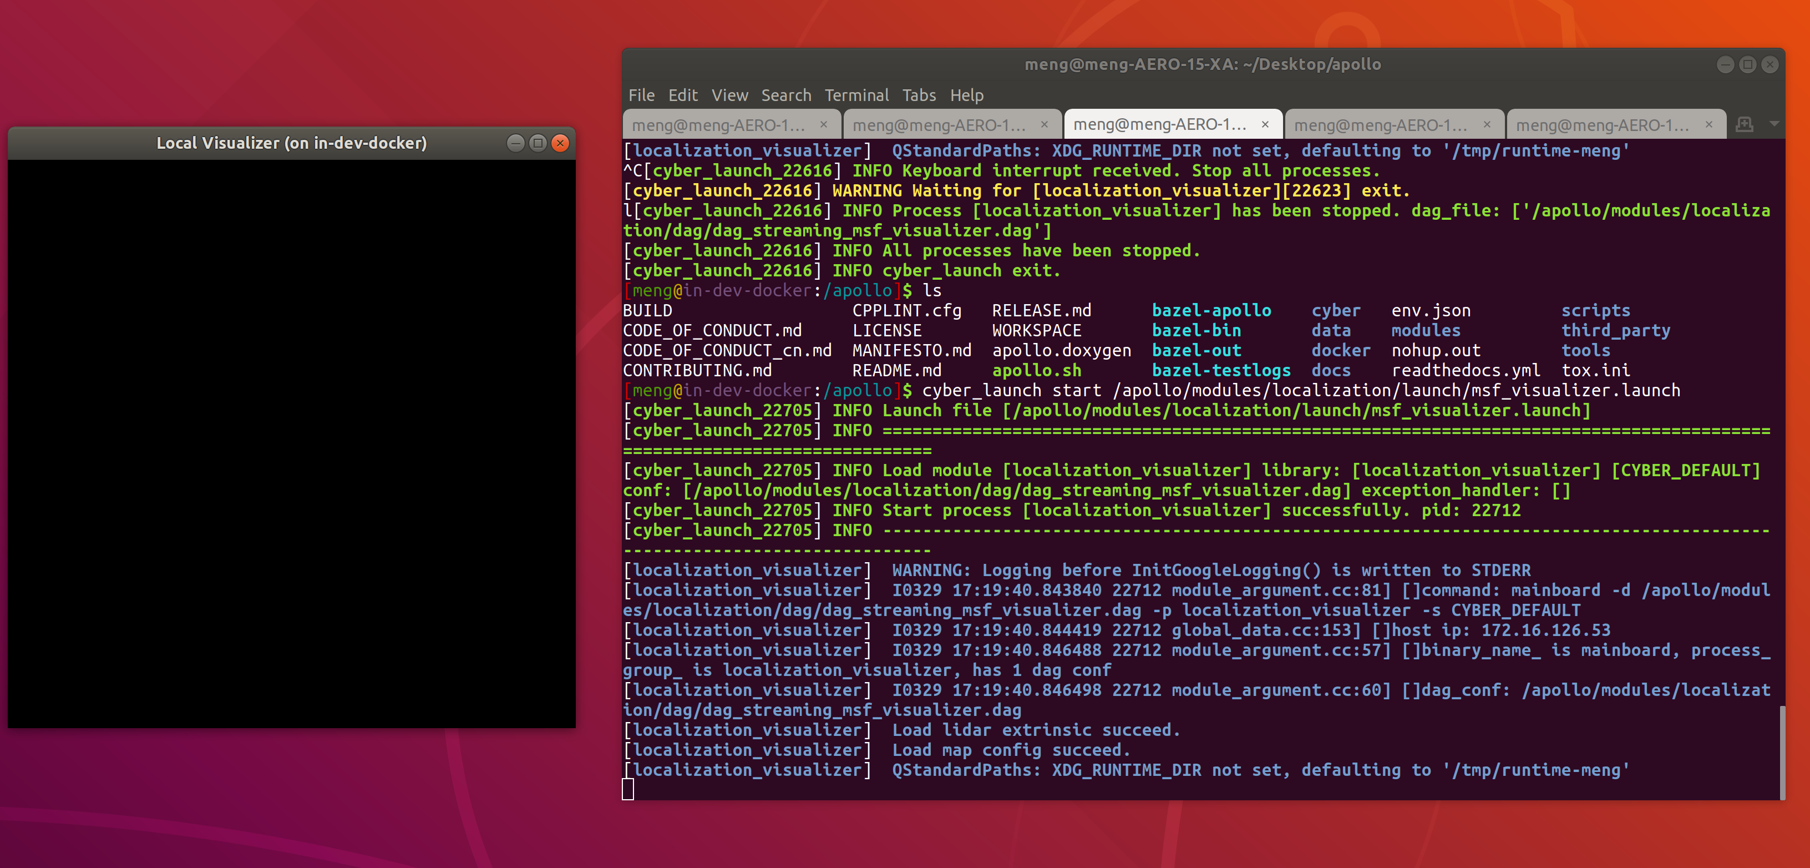Click the Local Visualizer title bar
Screen dimensions: 1810x868
(292, 143)
